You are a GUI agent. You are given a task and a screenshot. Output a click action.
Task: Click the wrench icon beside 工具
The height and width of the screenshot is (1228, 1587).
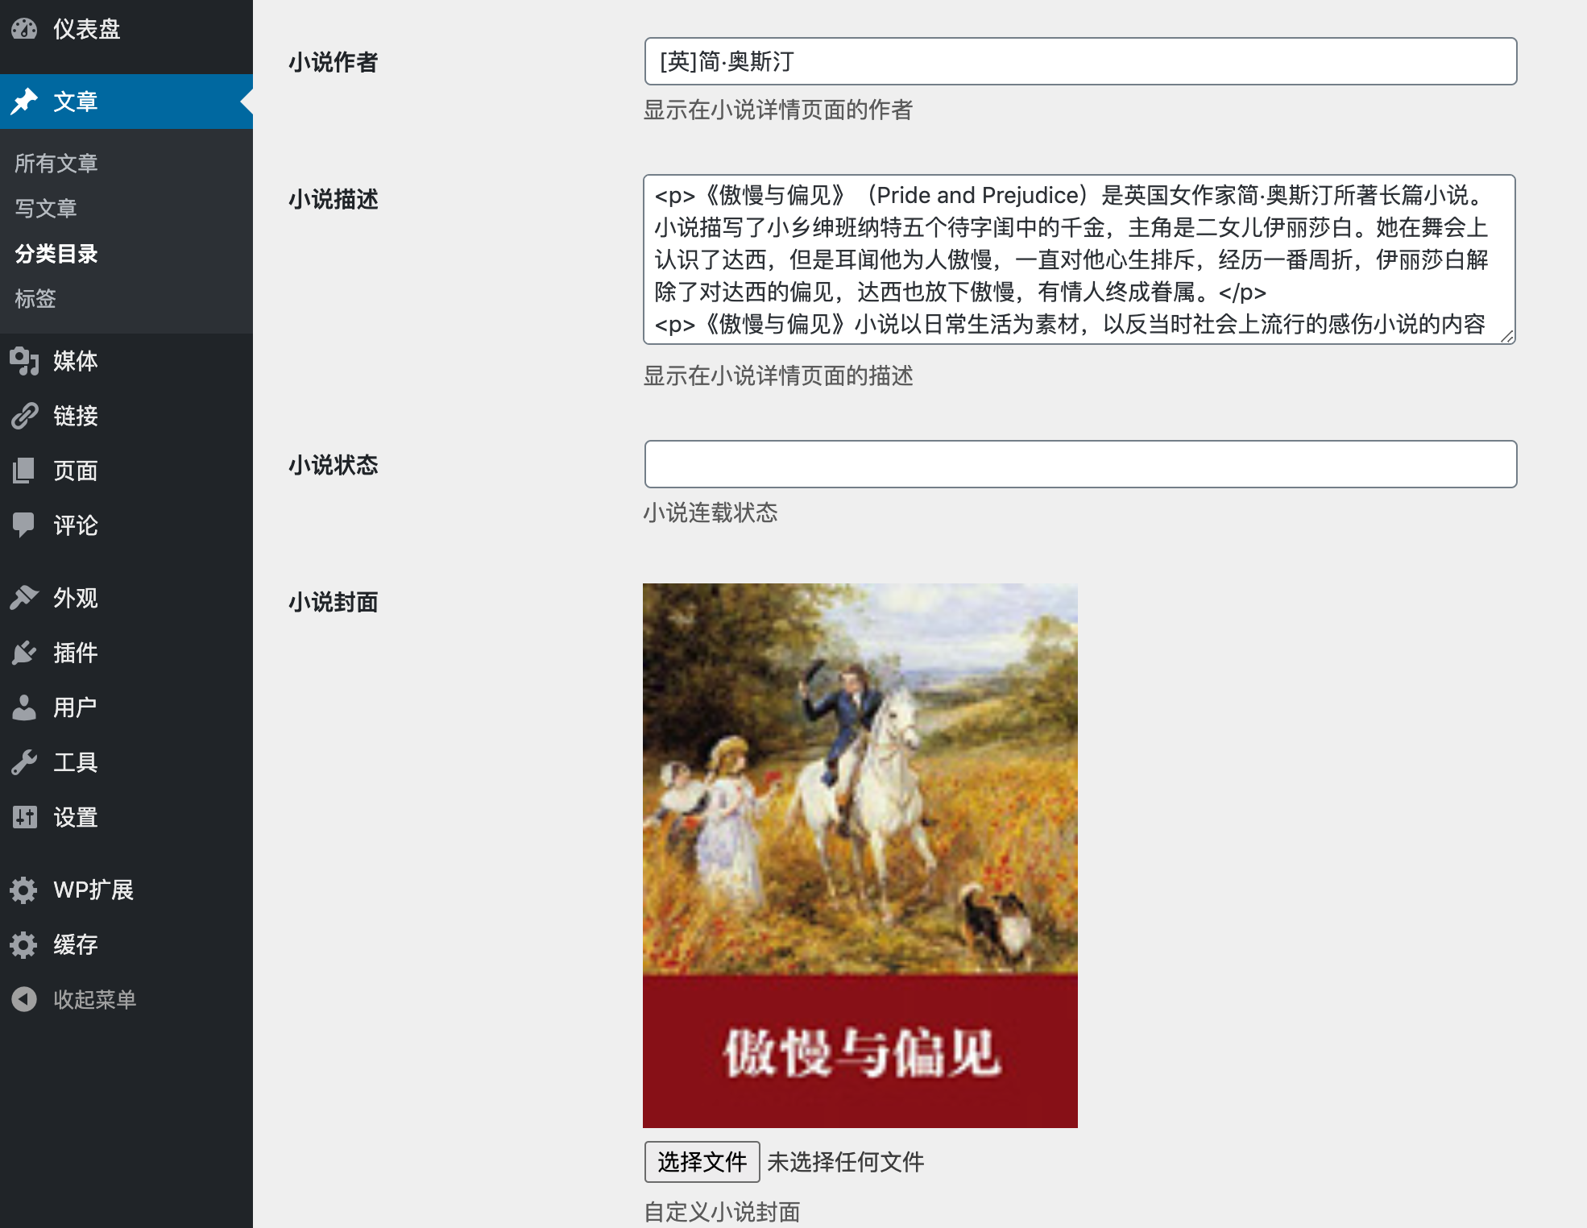(x=24, y=762)
